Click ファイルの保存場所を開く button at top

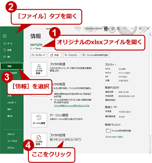point(96,55)
